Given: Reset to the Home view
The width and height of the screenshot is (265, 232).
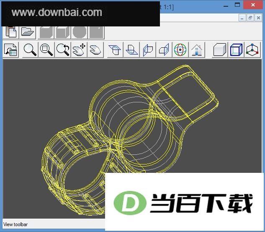Looking at the screenshot, I should 197,50.
